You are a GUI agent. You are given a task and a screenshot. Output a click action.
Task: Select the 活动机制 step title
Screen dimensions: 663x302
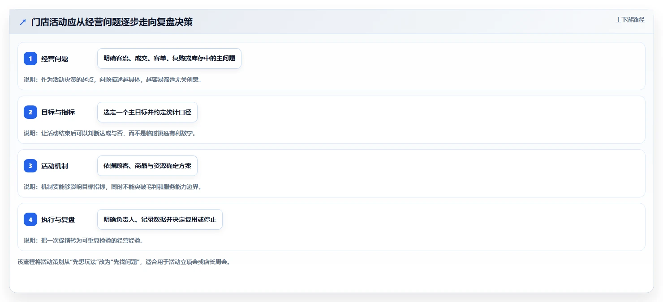(x=55, y=166)
